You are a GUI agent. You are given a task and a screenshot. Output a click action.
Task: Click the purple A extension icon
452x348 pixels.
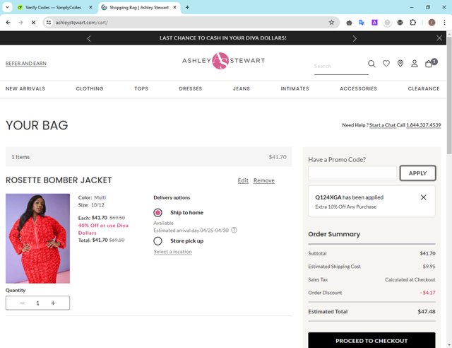[374, 22]
